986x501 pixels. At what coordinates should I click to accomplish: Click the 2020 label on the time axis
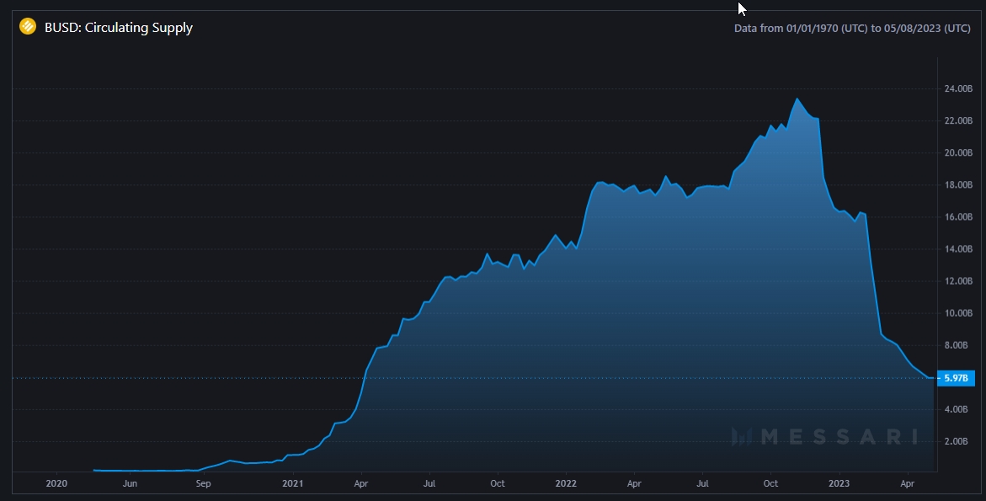tap(56, 483)
